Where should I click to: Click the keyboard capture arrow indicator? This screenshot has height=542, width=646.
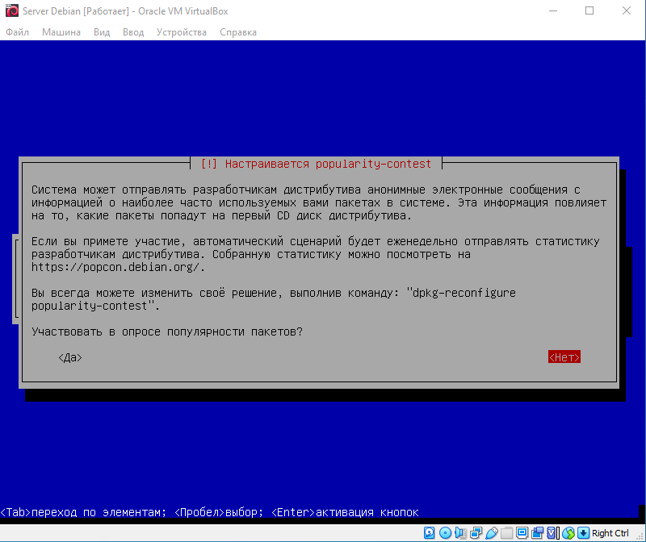[x=583, y=533]
